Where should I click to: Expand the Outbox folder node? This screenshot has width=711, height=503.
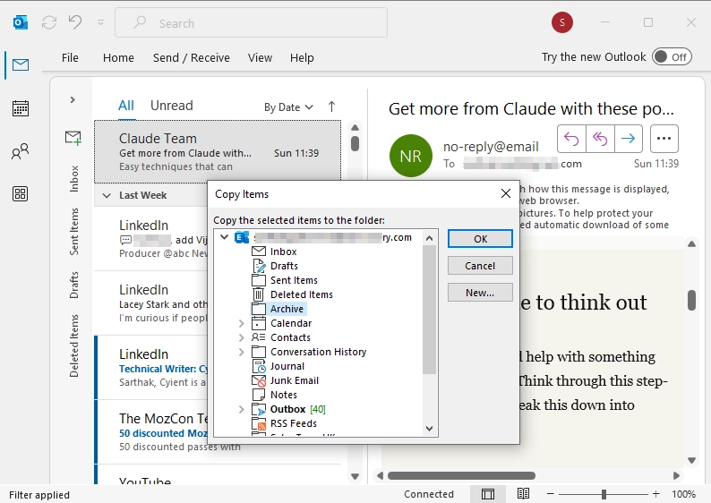tap(241, 410)
